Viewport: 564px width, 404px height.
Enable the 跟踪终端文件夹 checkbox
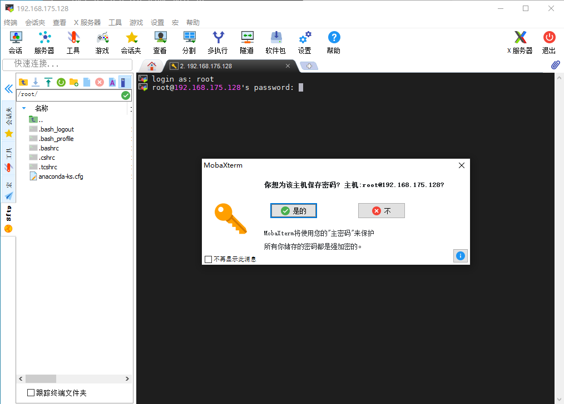point(31,392)
